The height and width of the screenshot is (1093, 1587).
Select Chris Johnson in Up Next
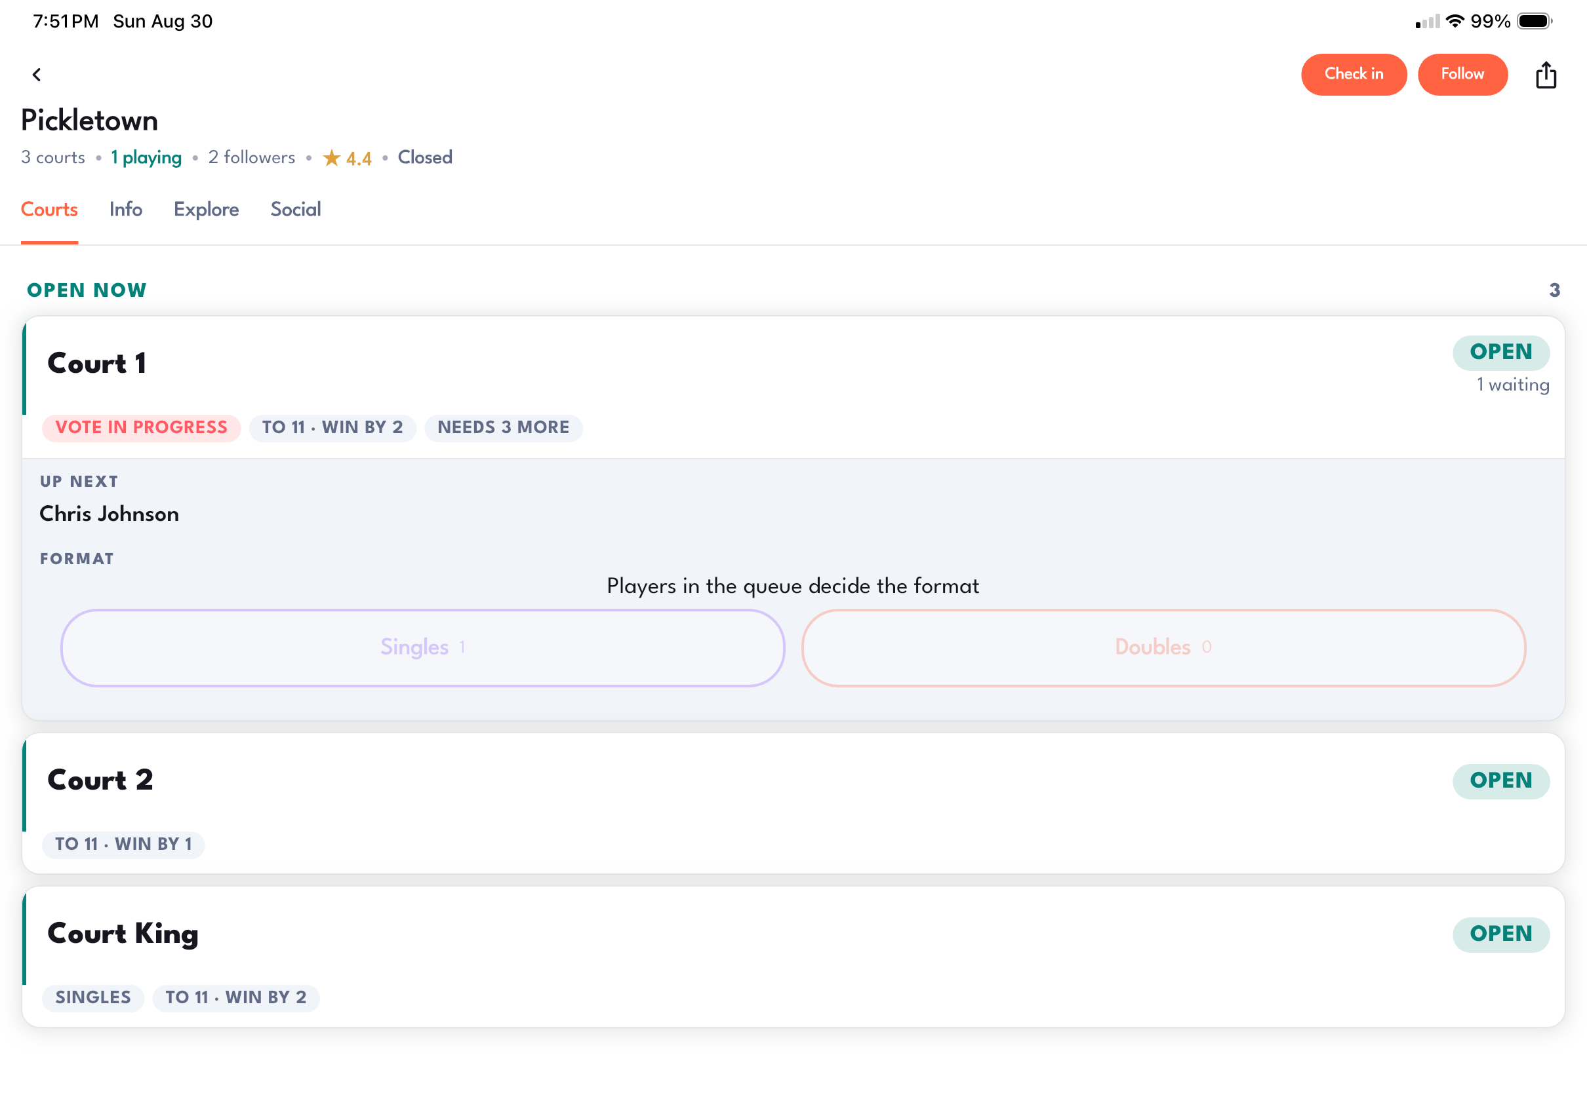click(110, 514)
